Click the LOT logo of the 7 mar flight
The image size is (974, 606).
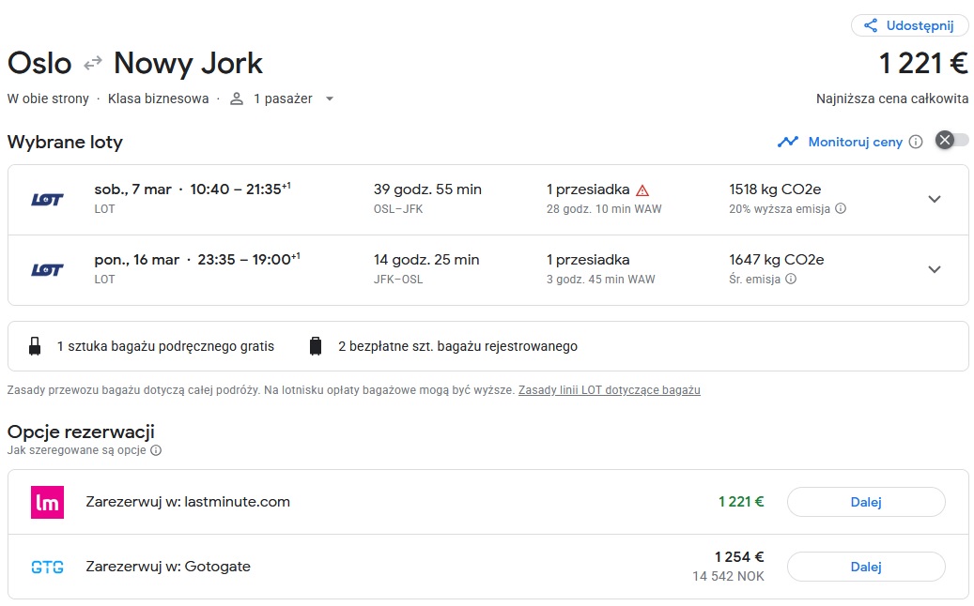click(47, 199)
